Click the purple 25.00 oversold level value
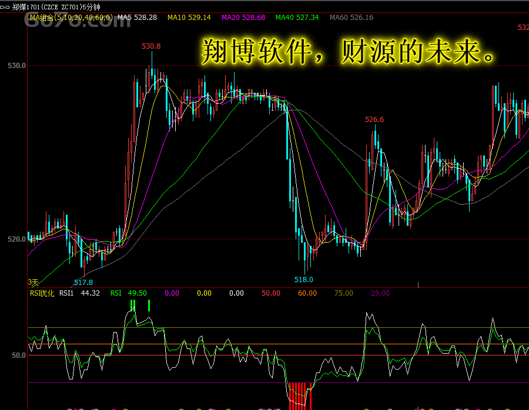529x410 pixels. pos(380,293)
